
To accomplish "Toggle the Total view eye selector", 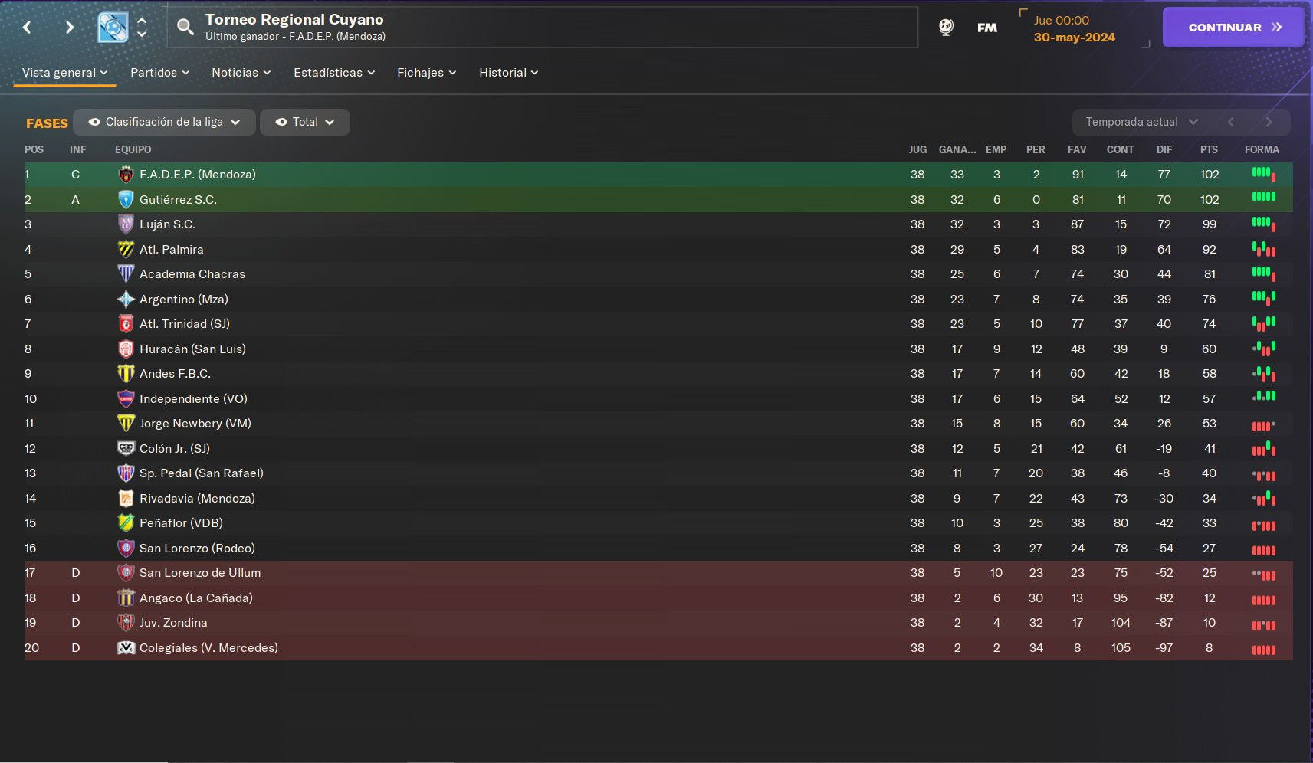I will [305, 122].
